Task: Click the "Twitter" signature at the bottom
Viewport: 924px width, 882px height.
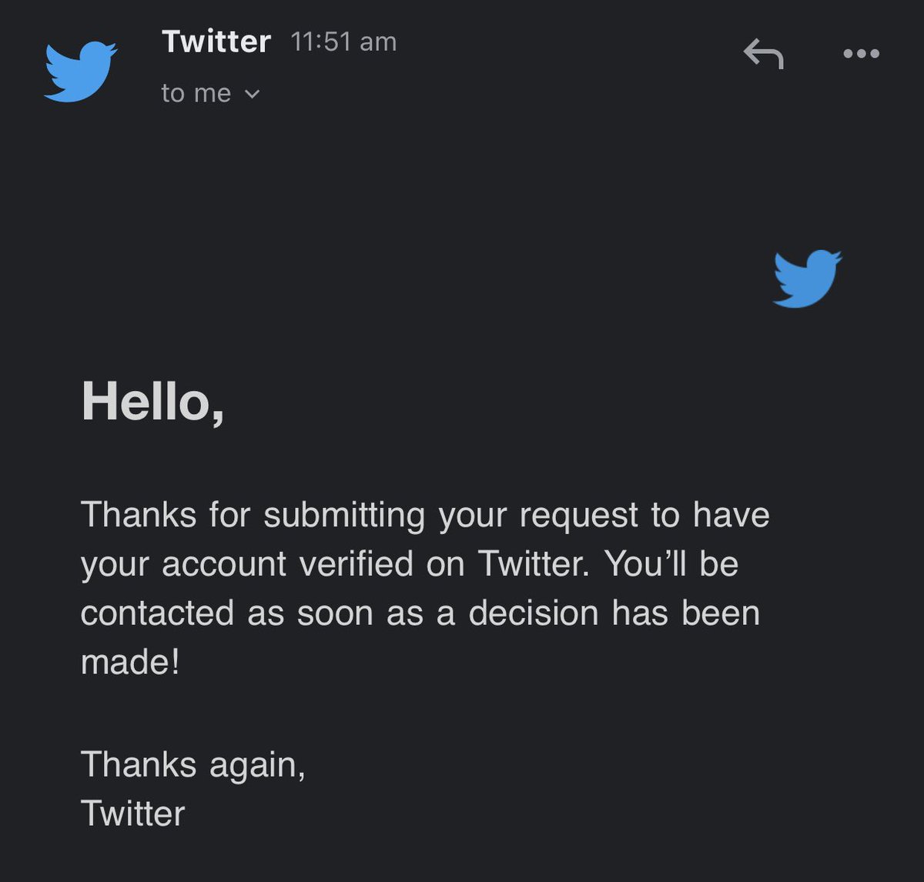Action: (x=132, y=814)
